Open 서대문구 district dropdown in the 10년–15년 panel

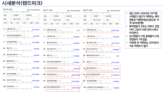click(x=19, y=15)
